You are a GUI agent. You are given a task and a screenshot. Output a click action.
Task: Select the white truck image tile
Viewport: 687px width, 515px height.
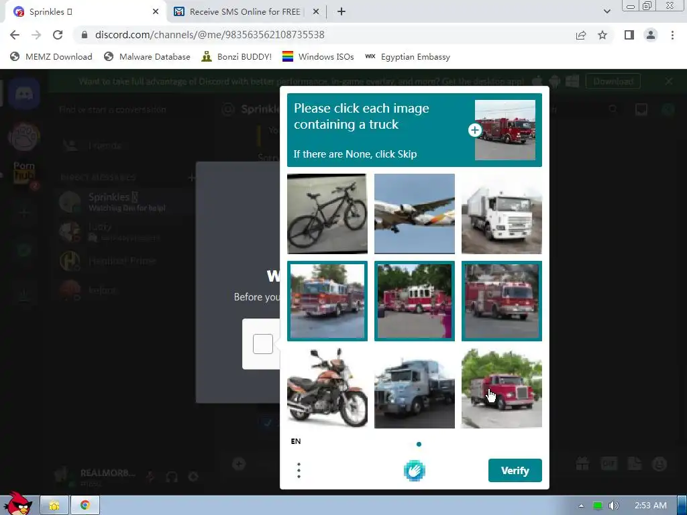[502, 214]
